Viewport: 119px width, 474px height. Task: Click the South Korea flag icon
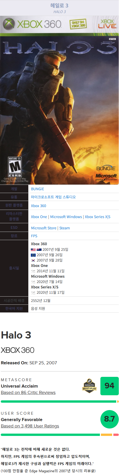click(x=33, y=260)
